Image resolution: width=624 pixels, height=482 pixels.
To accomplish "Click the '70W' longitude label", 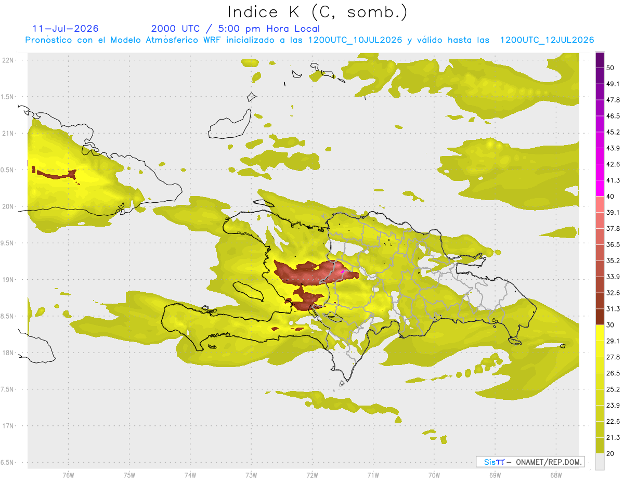I will coord(434,475).
